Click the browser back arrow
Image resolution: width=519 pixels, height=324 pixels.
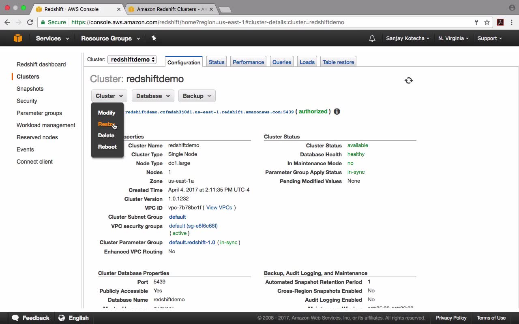coord(7,22)
